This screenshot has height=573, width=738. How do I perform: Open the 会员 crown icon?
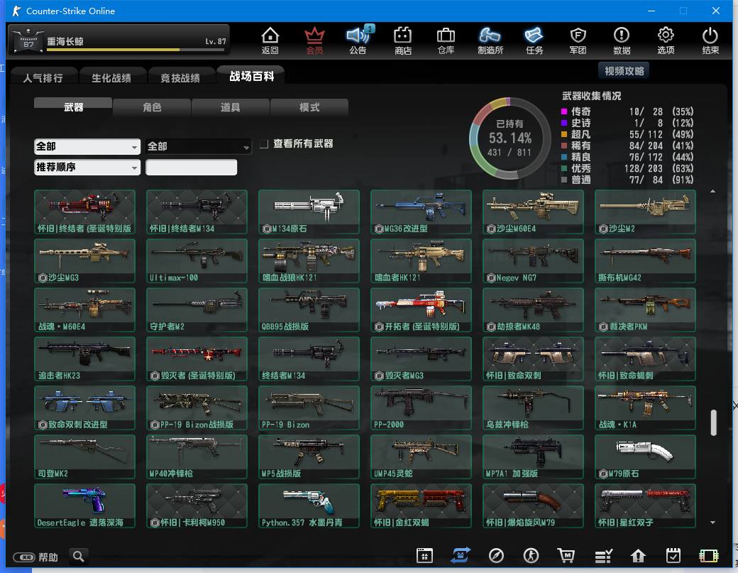point(314,40)
